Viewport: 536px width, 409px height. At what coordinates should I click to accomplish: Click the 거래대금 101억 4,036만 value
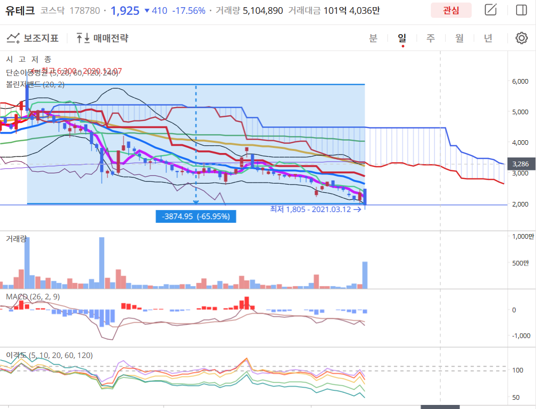(x=351, y=11)
